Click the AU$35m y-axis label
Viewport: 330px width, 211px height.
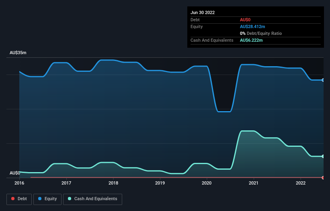tap(18, 53)
